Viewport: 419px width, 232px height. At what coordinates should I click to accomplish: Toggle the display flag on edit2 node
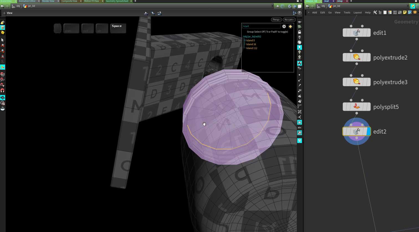coord(368,131)
